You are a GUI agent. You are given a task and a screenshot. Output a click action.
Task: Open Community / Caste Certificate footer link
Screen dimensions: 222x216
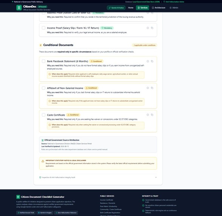(x=111, y=209)
